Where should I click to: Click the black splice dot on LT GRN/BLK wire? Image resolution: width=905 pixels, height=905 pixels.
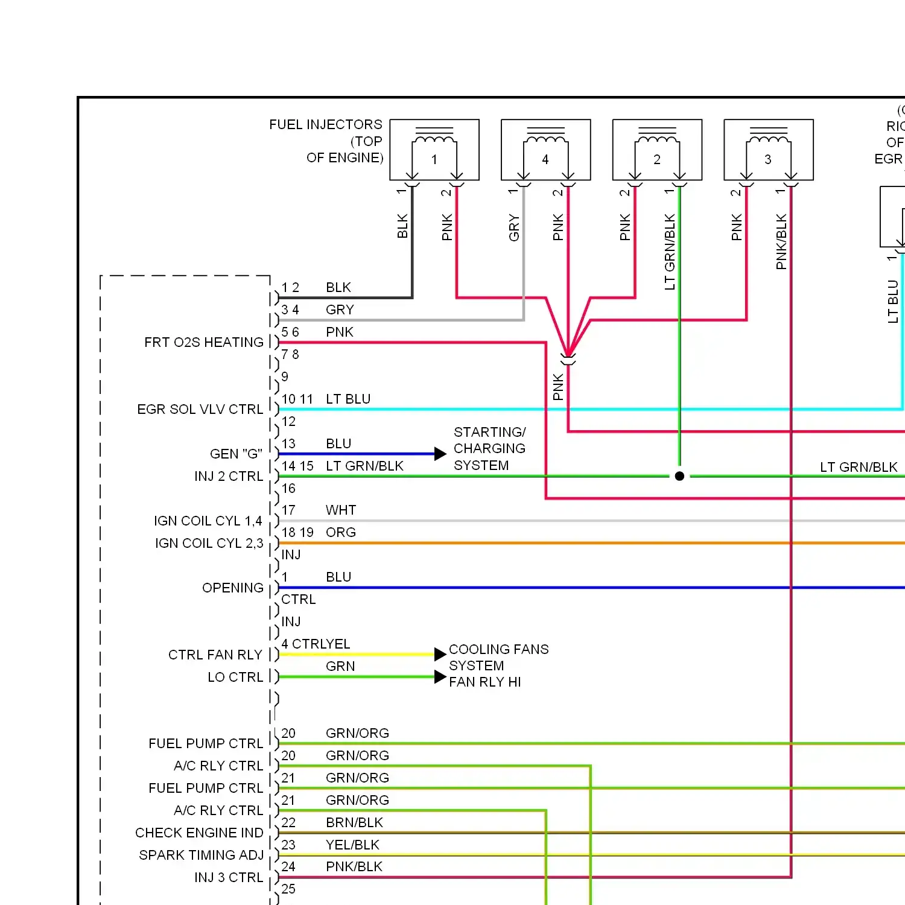tap(679, 476)
